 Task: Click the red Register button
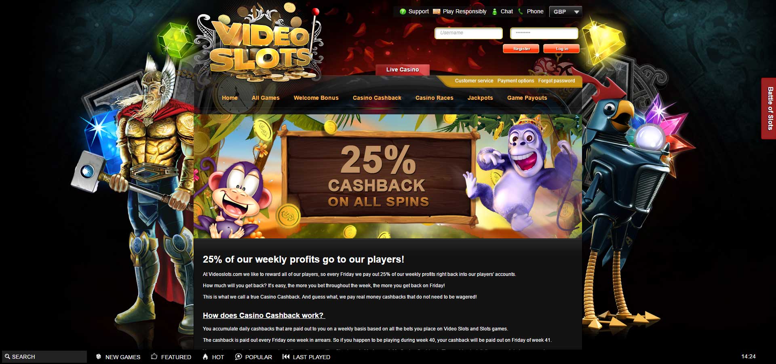(521, 48)
